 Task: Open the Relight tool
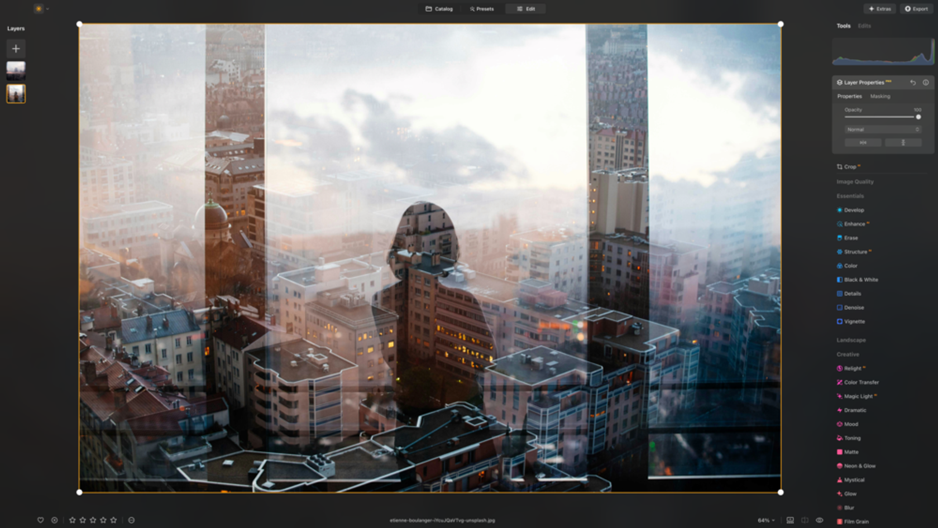coord(852,368)
